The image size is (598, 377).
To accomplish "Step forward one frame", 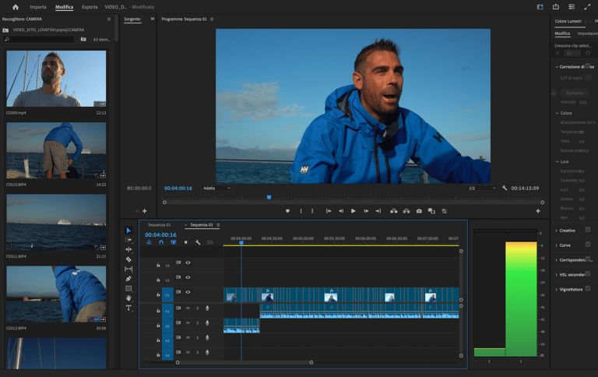I will tap(366, 211).
